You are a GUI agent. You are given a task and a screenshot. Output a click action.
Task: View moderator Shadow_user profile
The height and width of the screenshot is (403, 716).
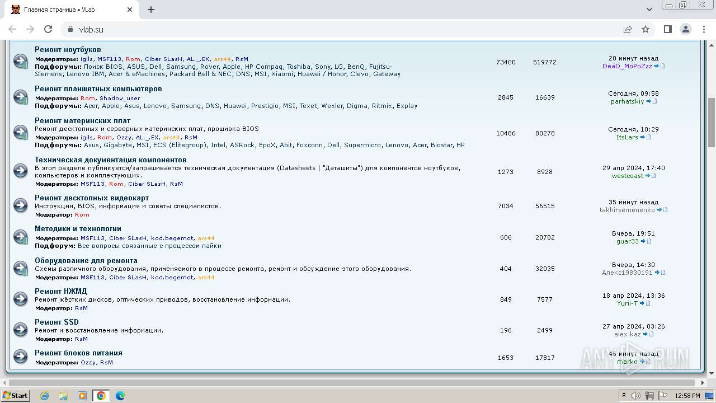120,99
